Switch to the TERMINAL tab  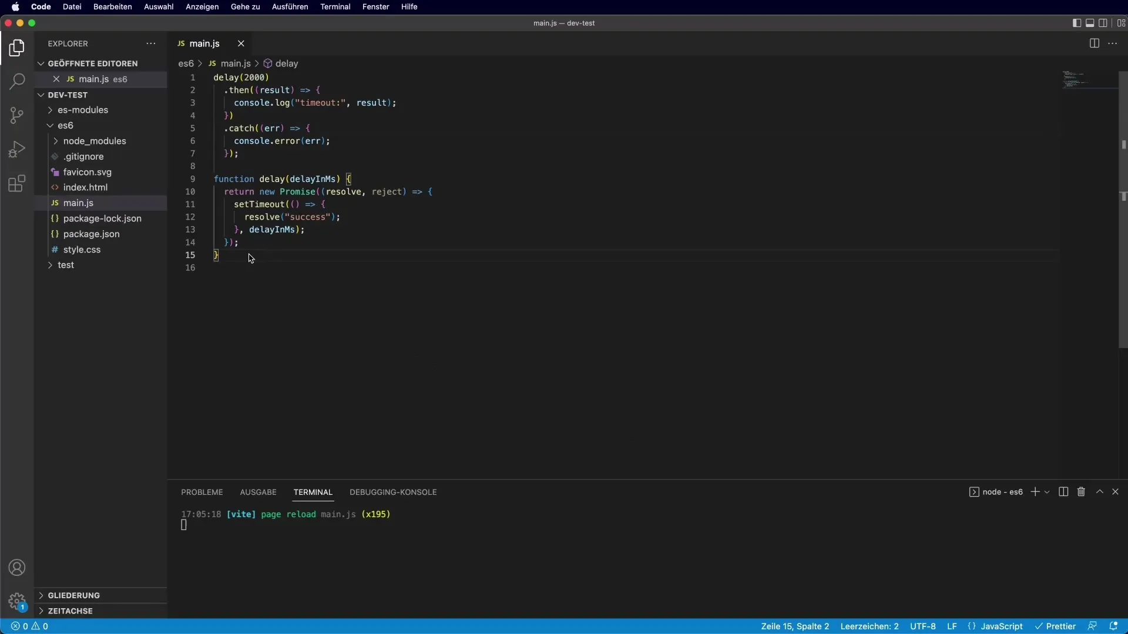(x=313, y=492)
